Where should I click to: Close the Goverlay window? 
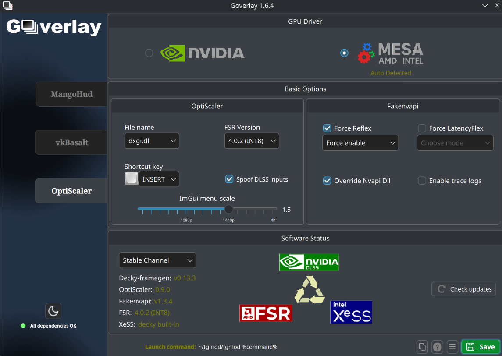pyautogui.click(x=497, y=5)
